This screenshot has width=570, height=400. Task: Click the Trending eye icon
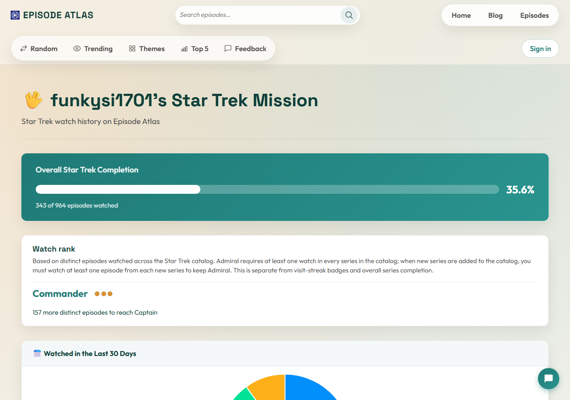[x=77, y=48]
